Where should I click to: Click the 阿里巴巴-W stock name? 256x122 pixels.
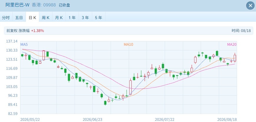[17, 5]
